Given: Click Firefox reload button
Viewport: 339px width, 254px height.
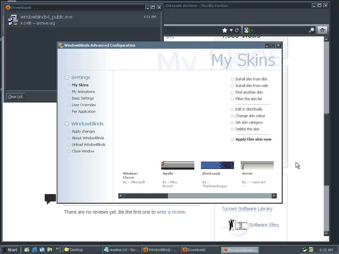Looking at the screenshot, I should click(237, 30).
